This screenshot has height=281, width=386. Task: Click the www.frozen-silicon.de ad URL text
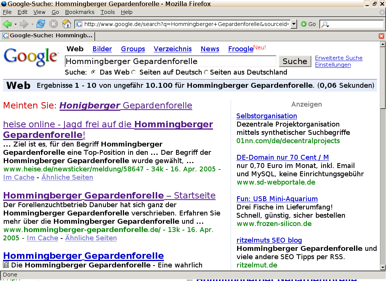coord(274,223)
